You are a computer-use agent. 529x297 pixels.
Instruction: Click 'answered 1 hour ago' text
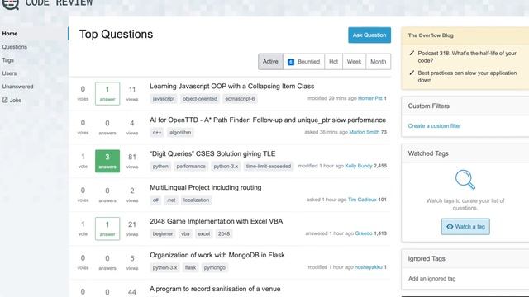(x=330, y=233)
